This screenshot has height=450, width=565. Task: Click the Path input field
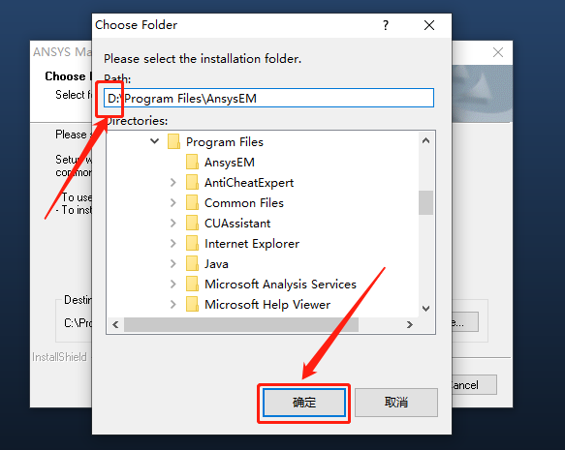click(268, 98)
